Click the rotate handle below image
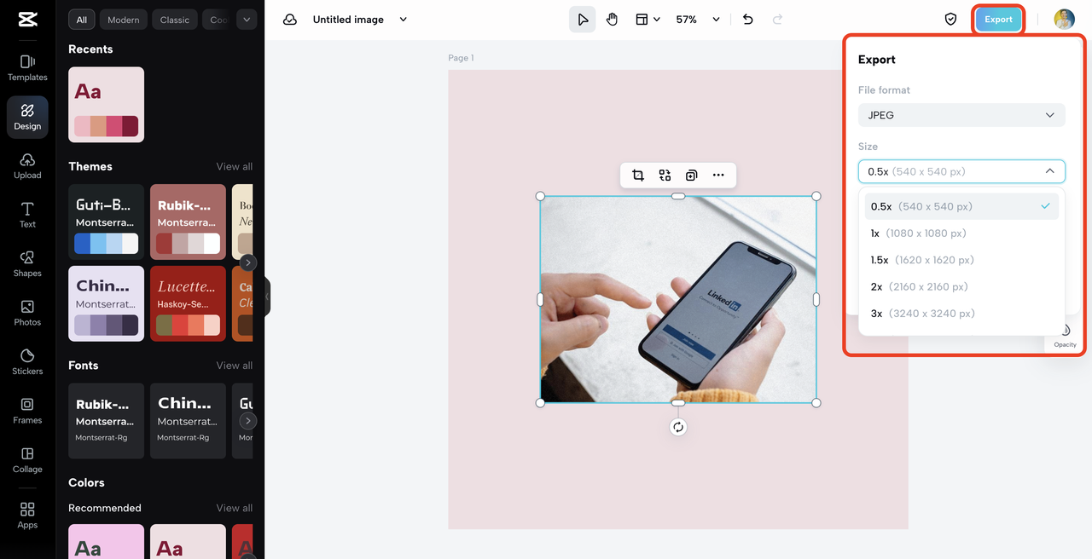 678,427
